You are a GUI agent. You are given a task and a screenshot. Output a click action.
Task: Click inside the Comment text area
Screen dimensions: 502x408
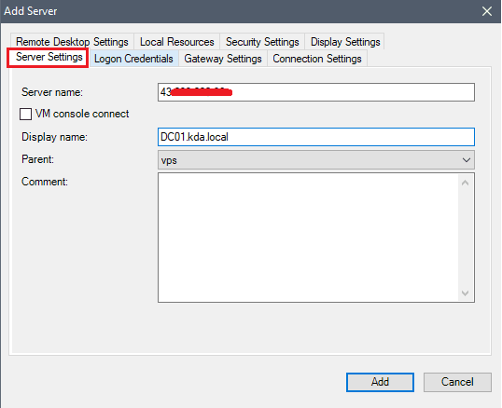pos(308,238)
